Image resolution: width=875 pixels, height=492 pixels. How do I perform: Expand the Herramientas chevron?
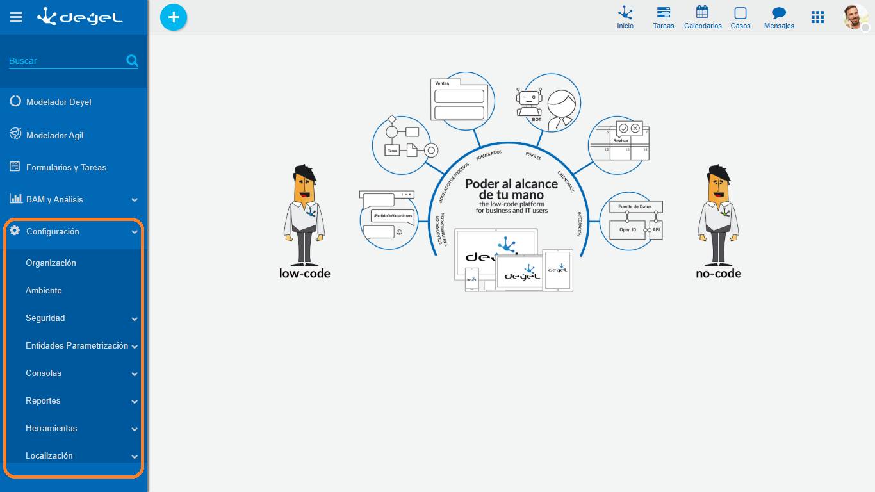(135, 429)
